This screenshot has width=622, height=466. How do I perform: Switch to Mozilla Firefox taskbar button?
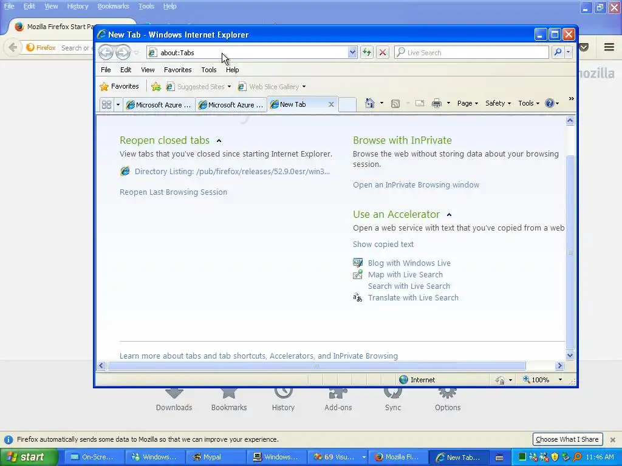tap(398, 457)
